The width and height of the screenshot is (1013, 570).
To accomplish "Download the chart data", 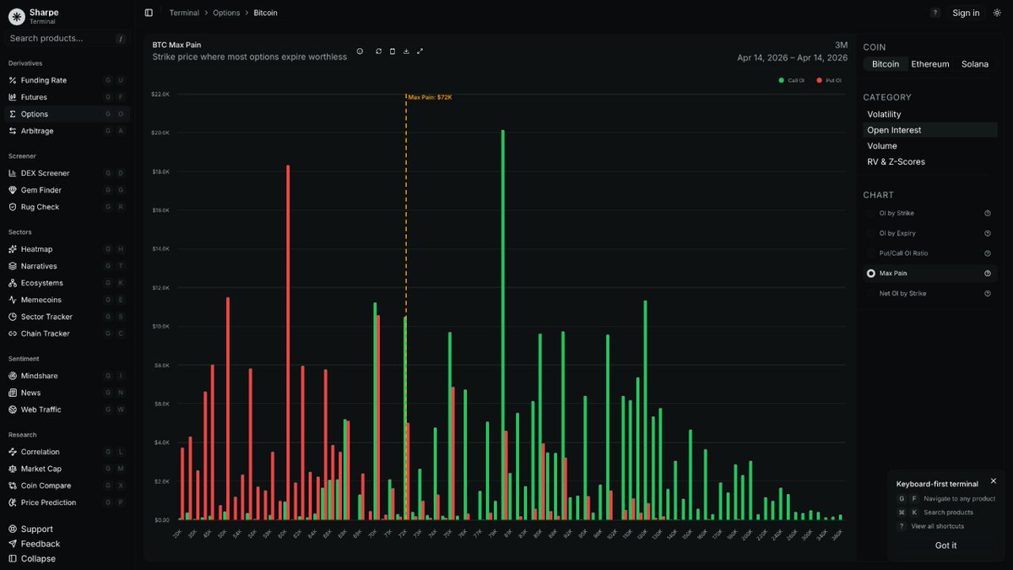I will 406,52.
